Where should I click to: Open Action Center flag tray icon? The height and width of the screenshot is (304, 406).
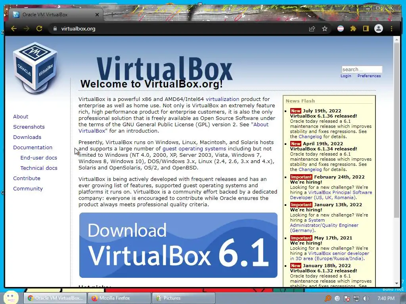(347, 298)
